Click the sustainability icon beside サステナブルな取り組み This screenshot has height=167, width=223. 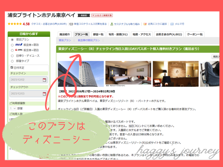tap(112, 24)
